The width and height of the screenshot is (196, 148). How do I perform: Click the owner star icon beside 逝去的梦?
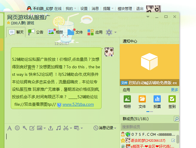tap(123, 141)
